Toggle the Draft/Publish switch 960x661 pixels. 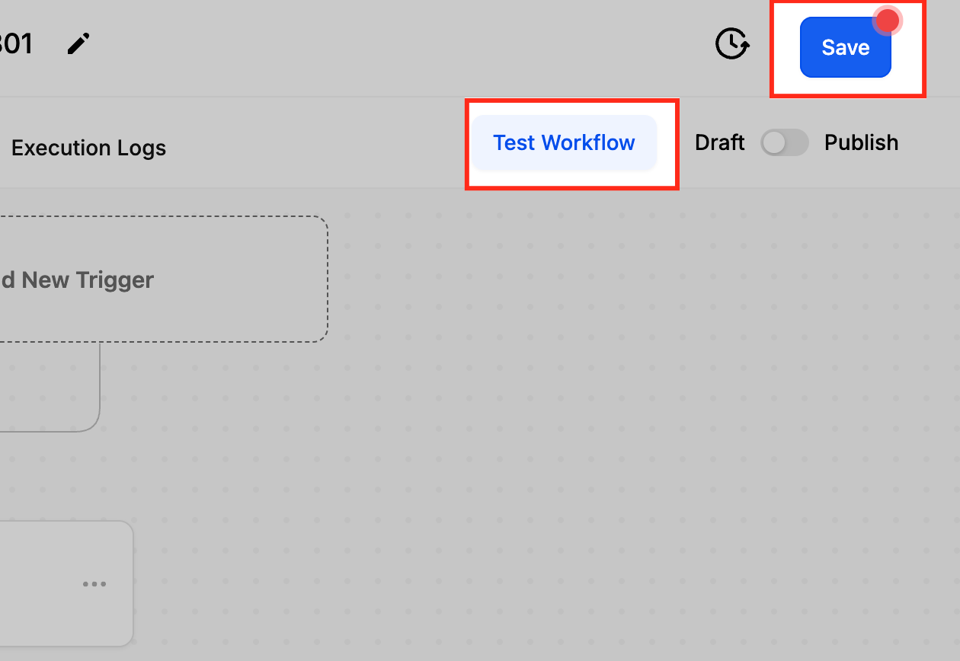[x=784, y=143]
